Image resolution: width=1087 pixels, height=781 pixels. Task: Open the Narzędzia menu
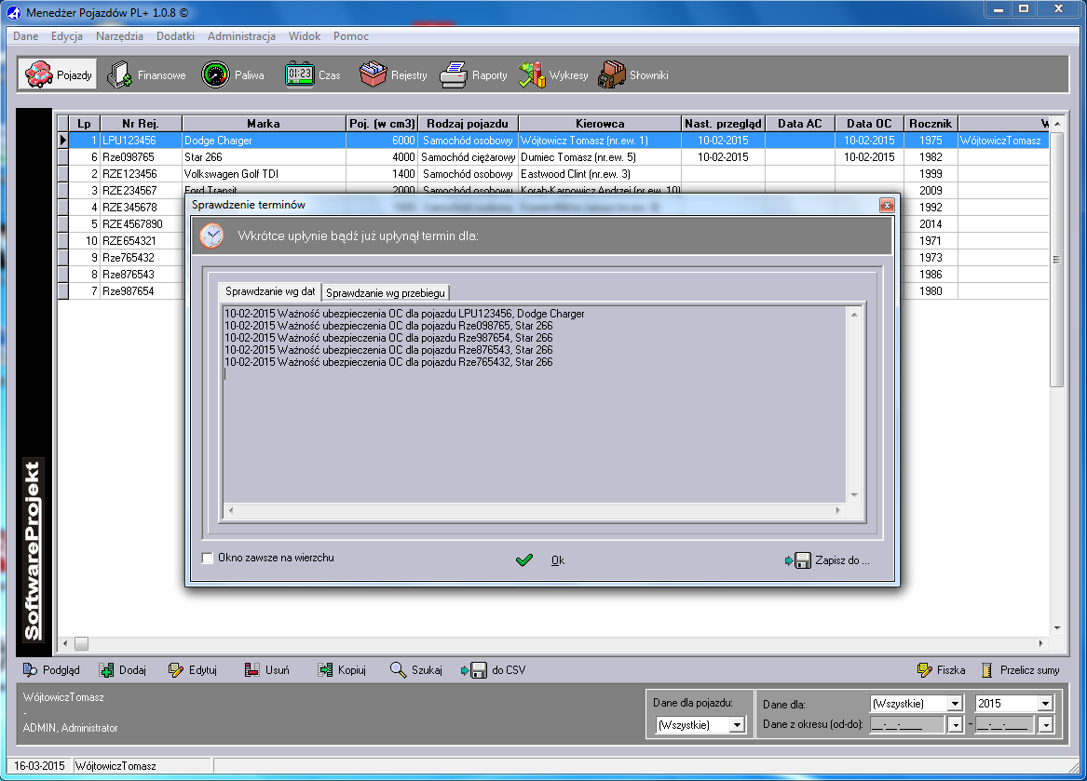pyautogui.click(x=119, y=36)
